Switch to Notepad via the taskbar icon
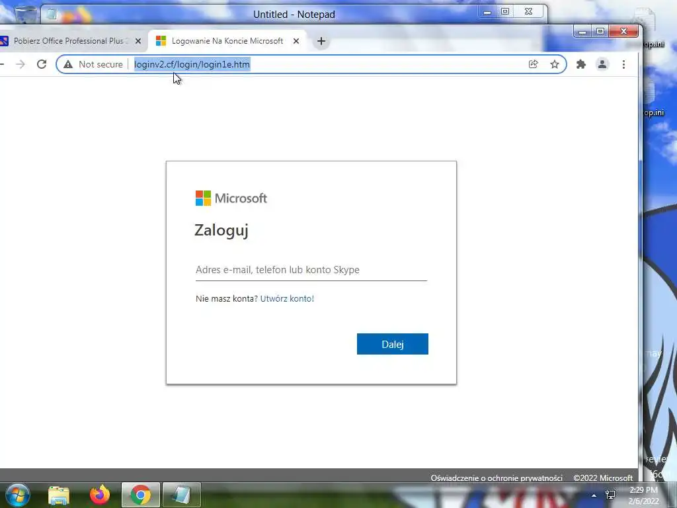 click(182, 495)
